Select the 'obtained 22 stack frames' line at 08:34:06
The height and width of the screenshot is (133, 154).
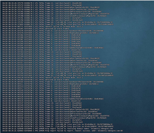[36, 80]
